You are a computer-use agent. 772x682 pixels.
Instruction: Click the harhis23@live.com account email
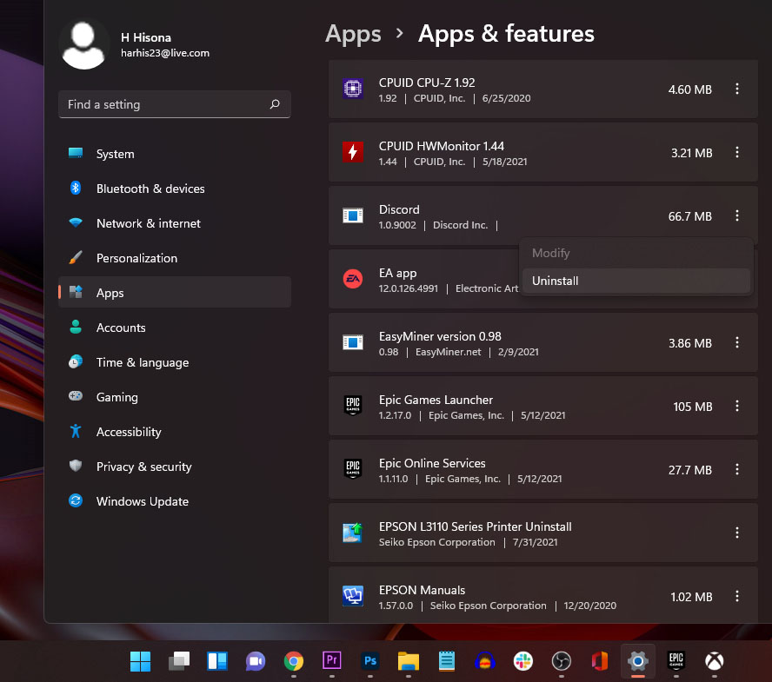165,53
